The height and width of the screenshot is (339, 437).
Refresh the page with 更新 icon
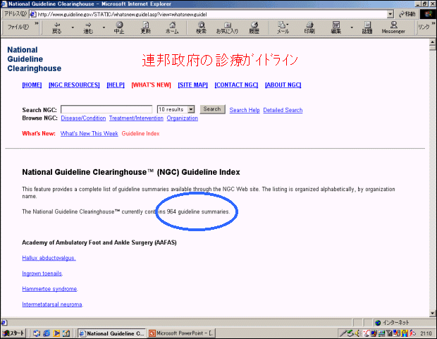[145, 27]
